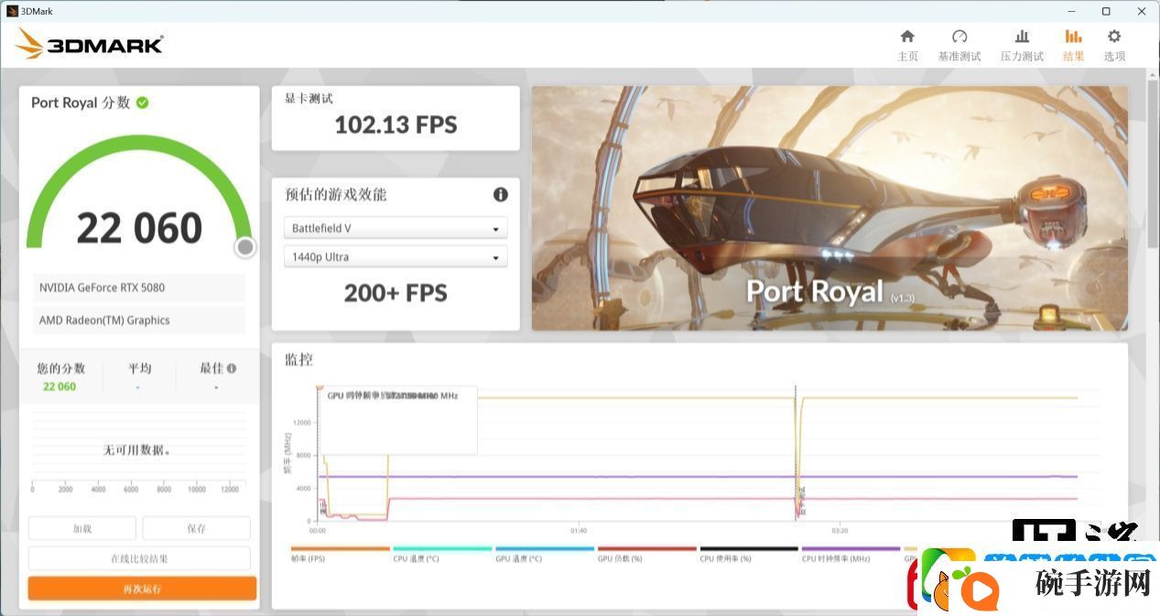This screenshot has height=616, width=1160.
Task: Click the GPU clock frequency tooltip in chart
Action: [x=397, y=420]
